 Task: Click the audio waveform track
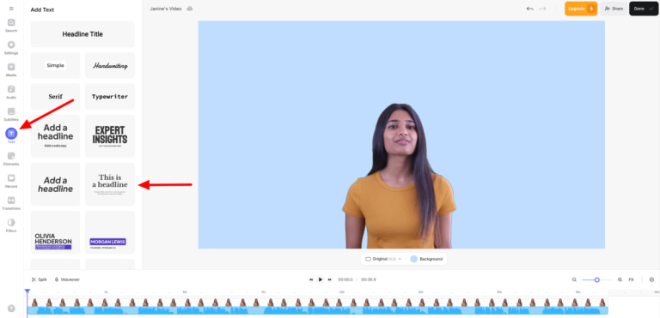[x=318, y=310]
